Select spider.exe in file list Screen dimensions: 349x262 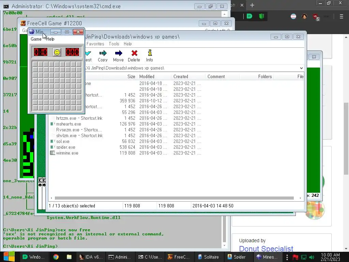[x=66, y=147]
